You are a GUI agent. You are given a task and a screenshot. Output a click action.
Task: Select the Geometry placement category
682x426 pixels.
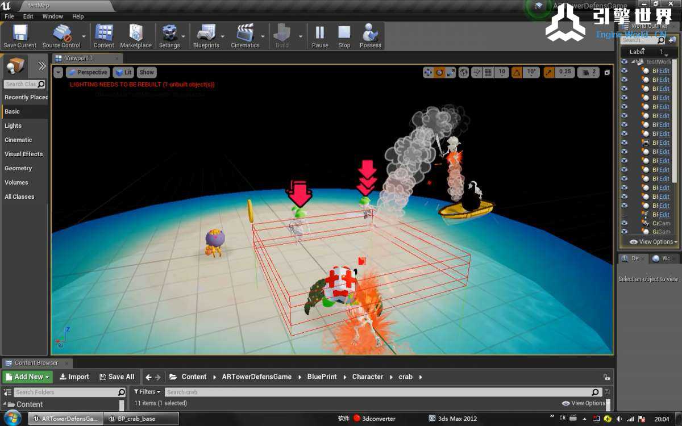25,168
